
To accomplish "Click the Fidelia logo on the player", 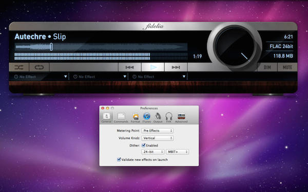I will coord(153,26).
